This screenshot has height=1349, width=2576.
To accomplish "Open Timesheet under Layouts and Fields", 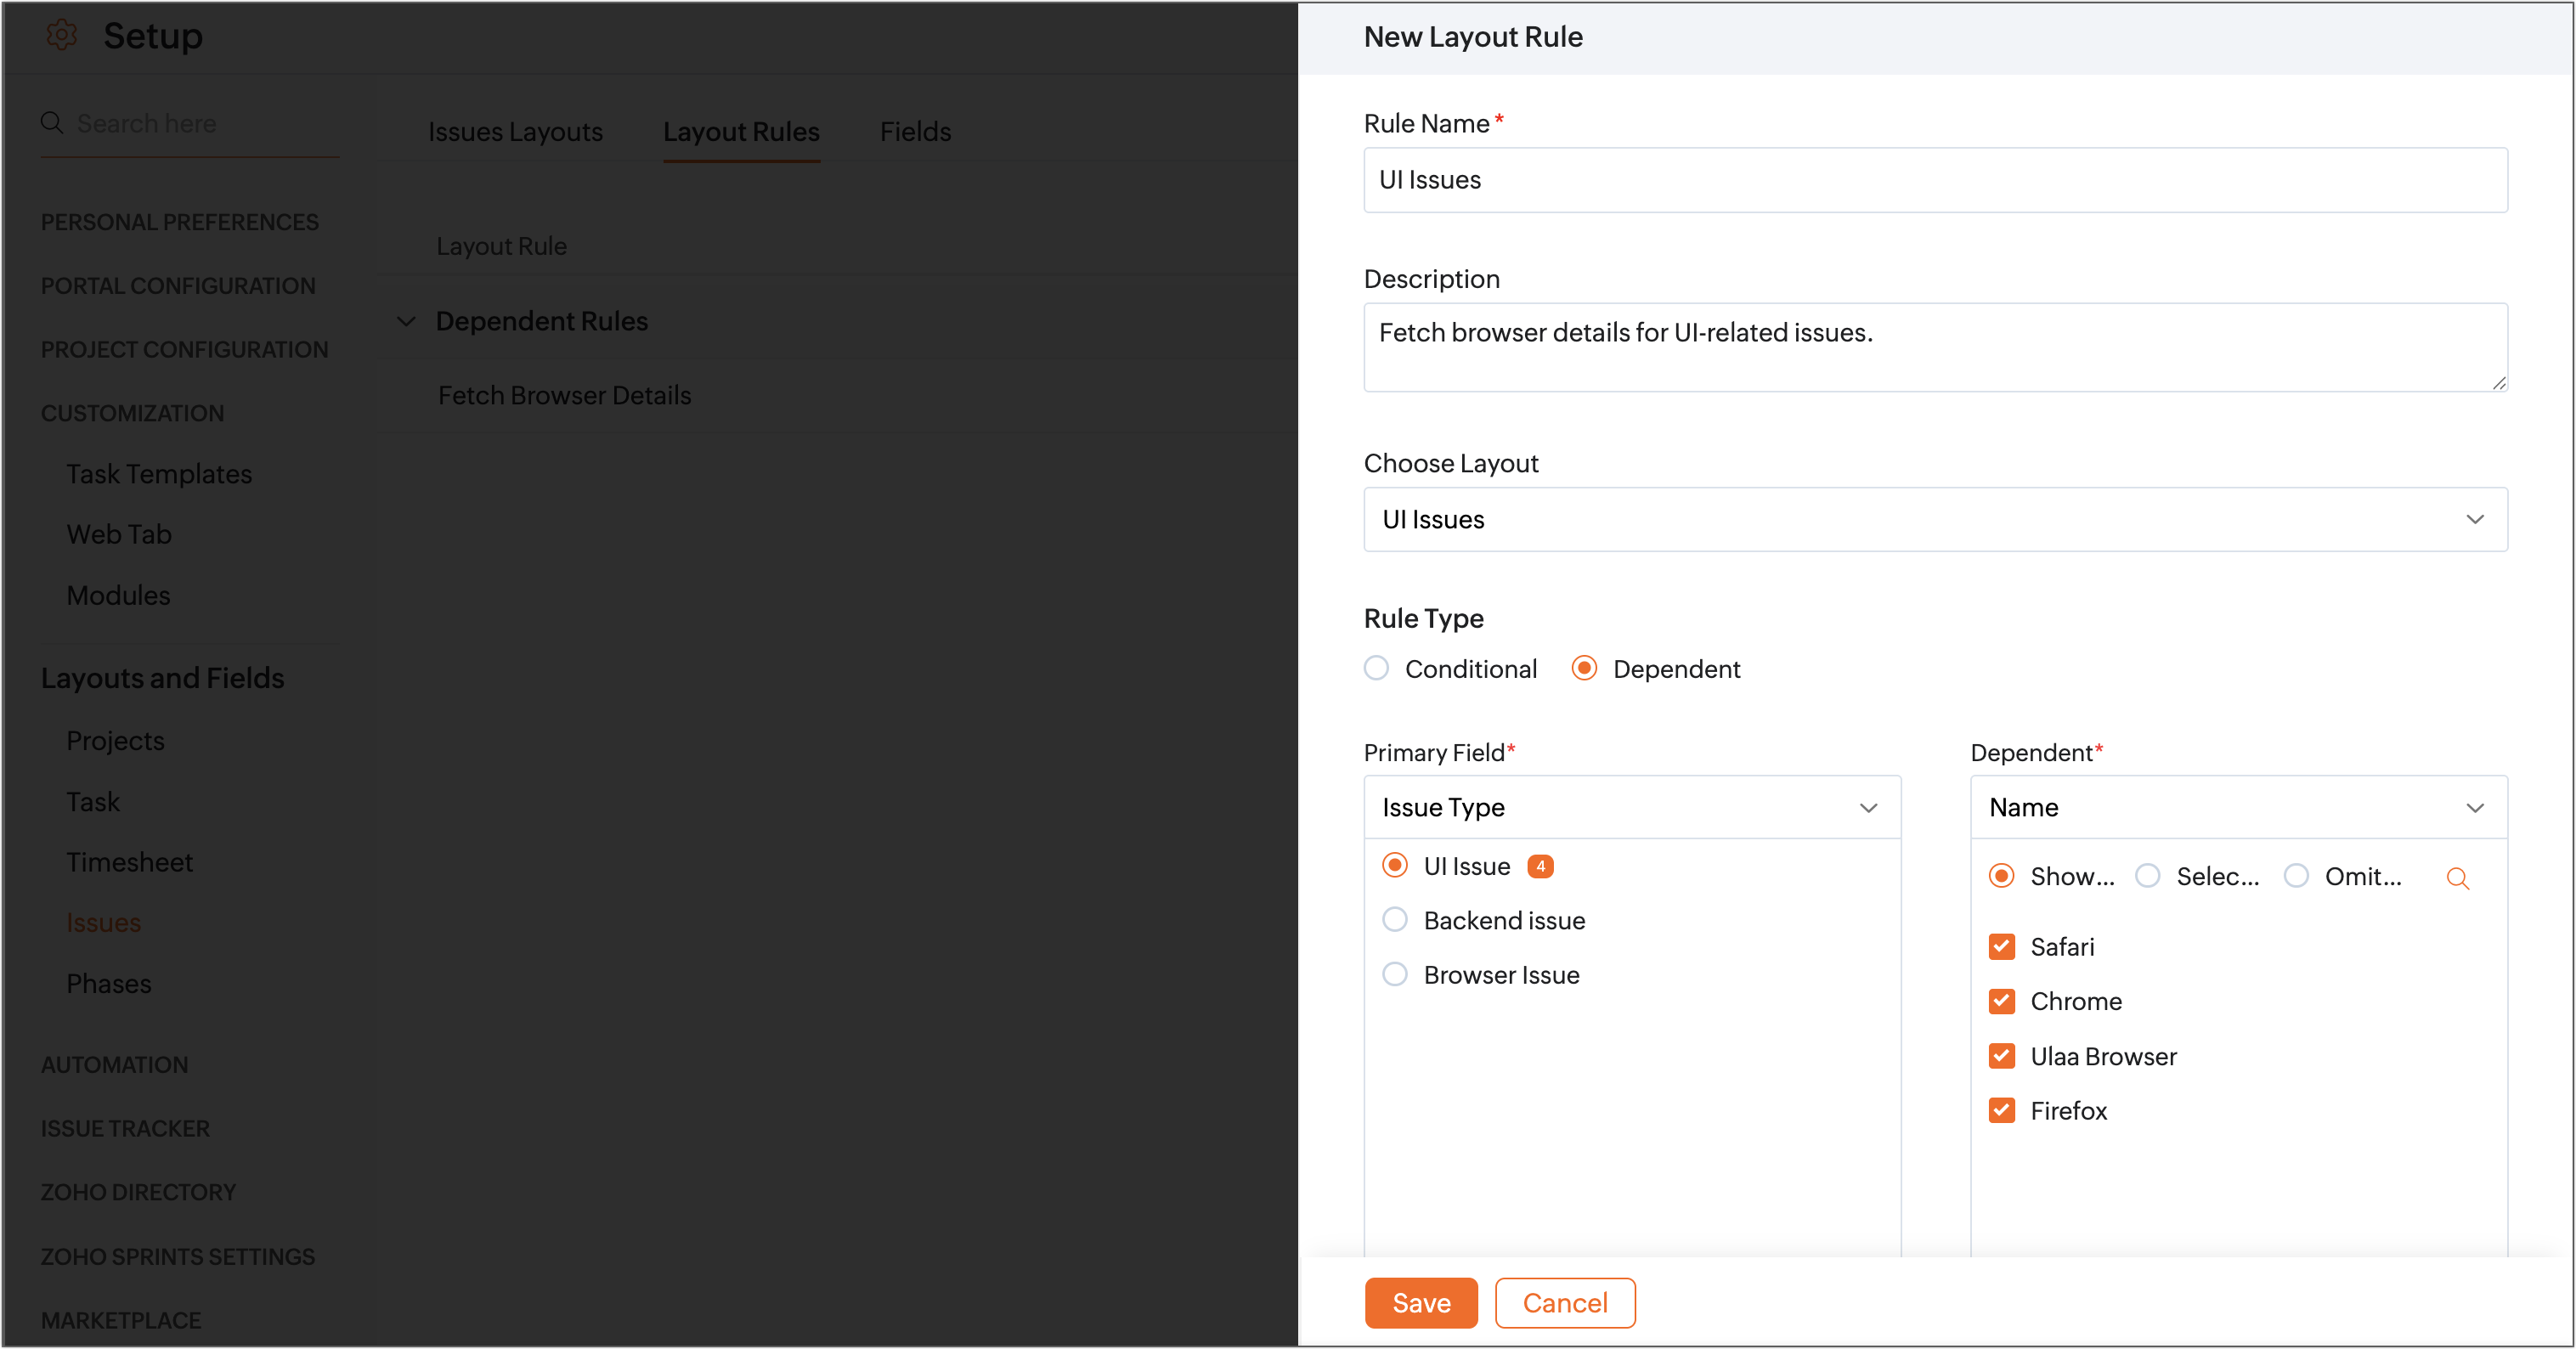I will [129, 862].
